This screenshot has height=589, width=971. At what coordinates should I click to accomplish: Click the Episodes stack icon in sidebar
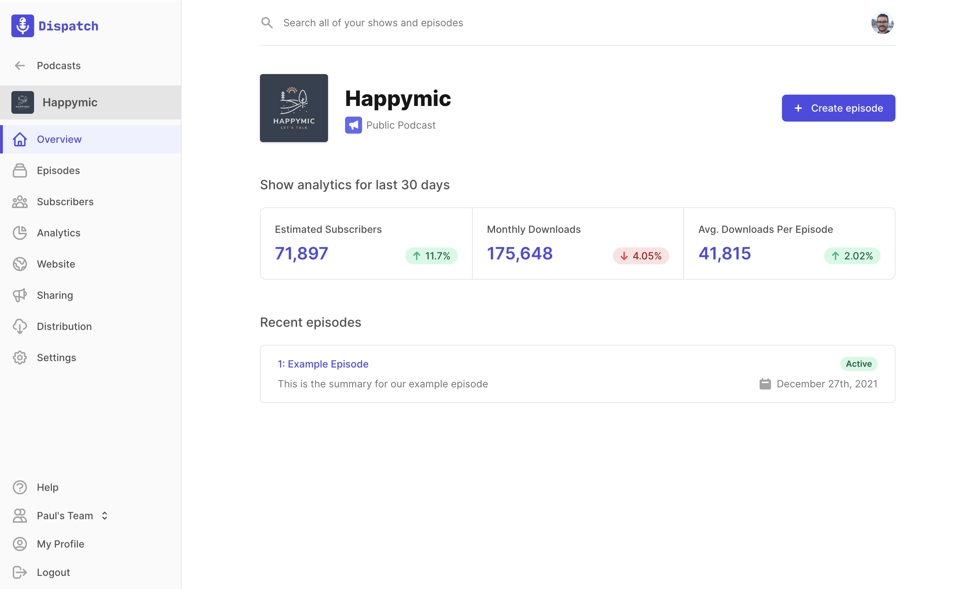[x=20, y=170]
